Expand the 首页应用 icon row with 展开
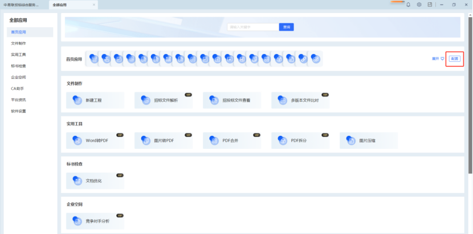The width and height of the screenshot is (473, 234). 437,58
